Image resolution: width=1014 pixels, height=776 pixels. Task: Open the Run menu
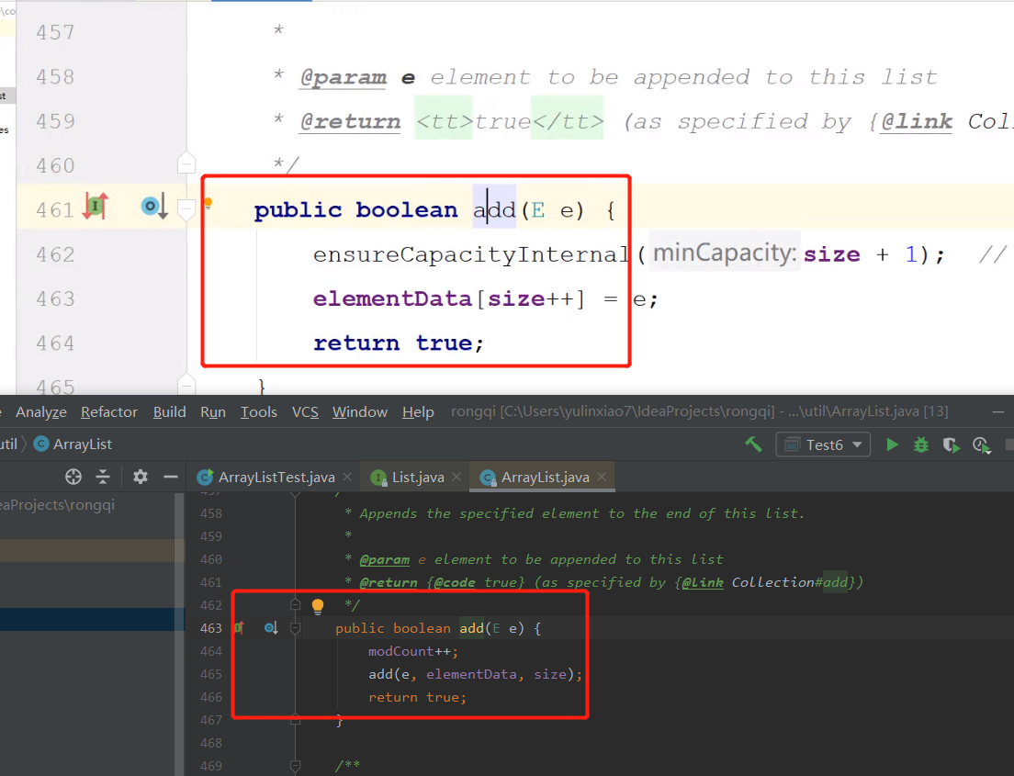point(213,412)
